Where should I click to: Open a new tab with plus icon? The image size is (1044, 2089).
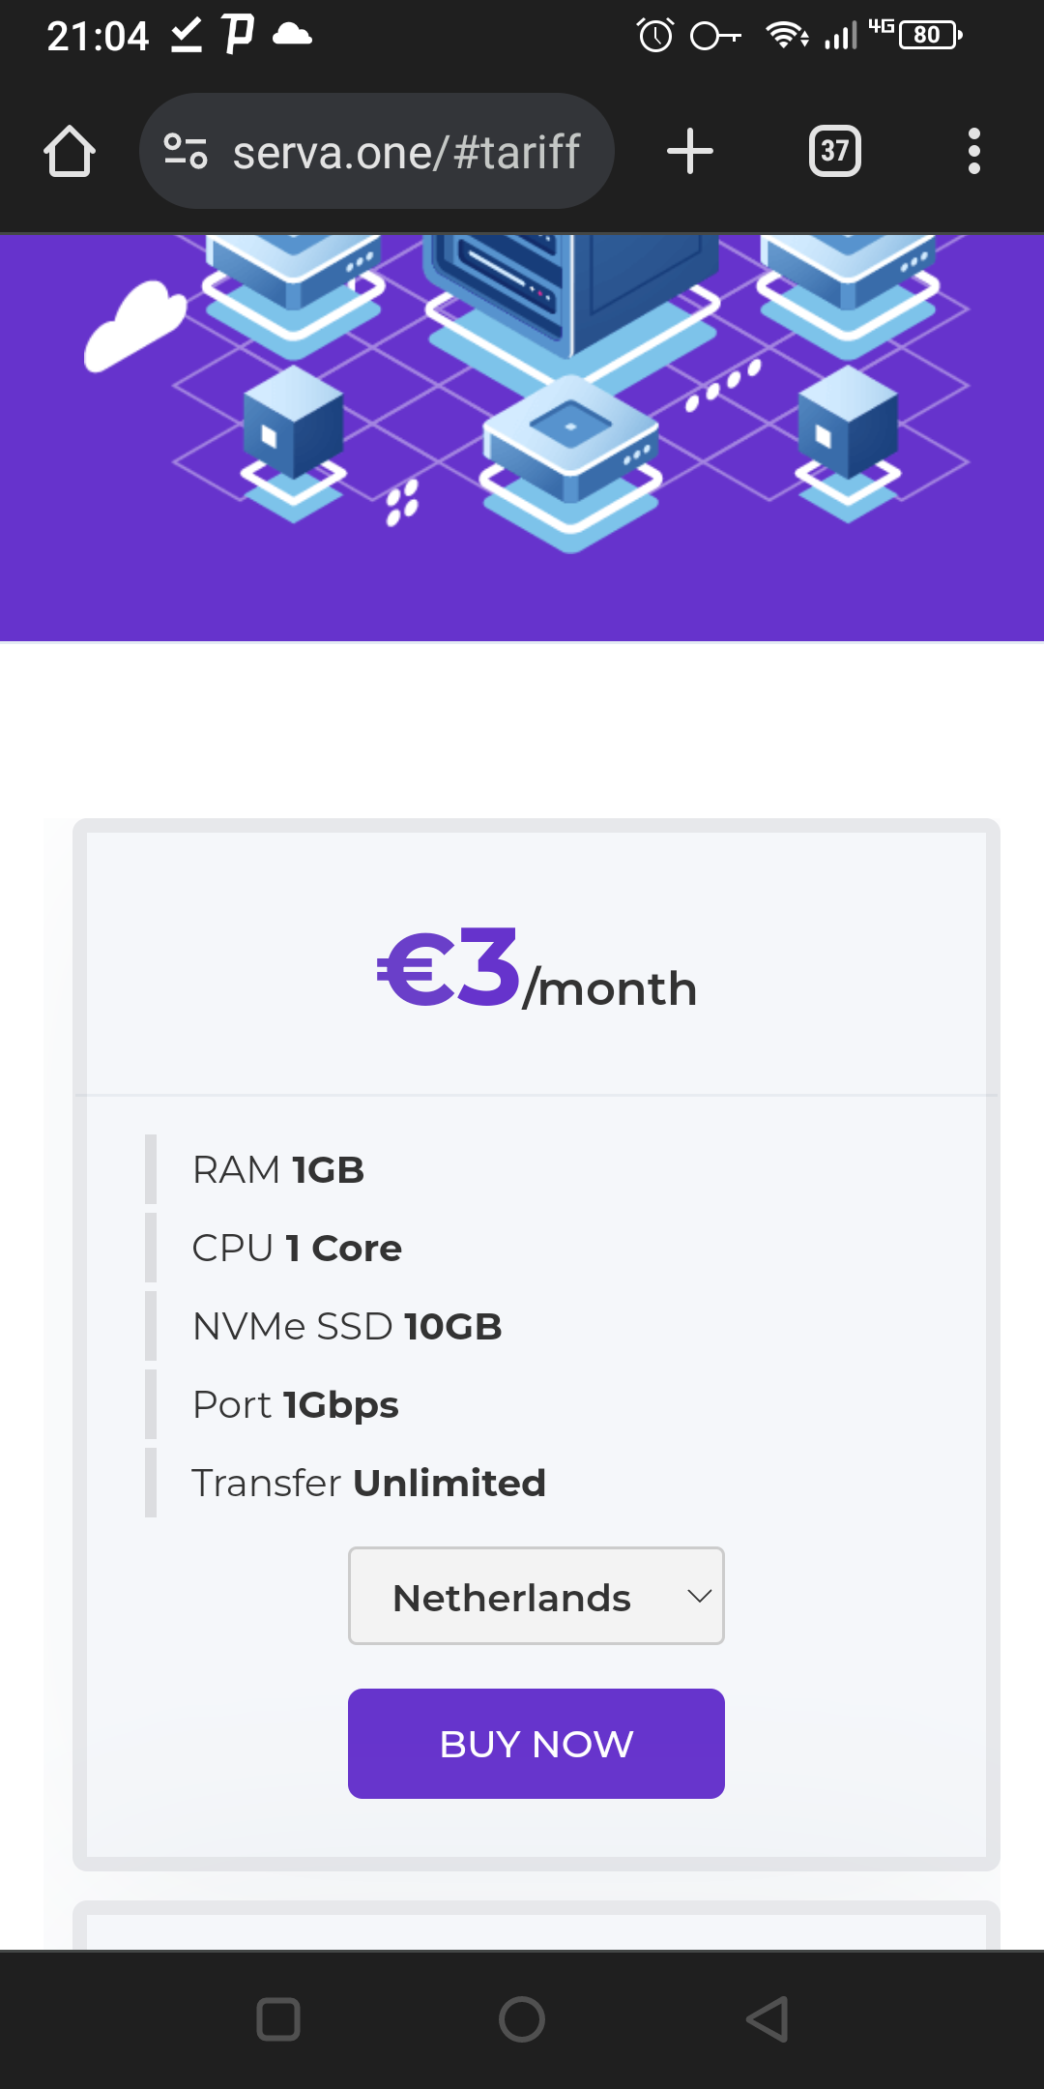[x=690, y=152]
